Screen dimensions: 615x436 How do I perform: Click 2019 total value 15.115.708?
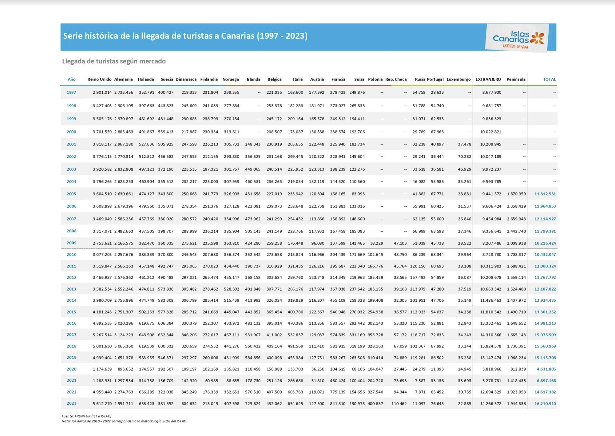(545, 358)
